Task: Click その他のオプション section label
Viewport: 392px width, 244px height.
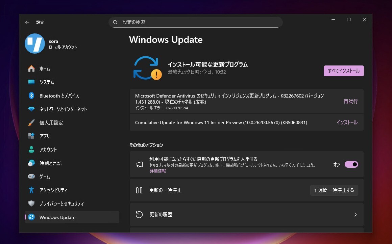Action: click(146, 145)
